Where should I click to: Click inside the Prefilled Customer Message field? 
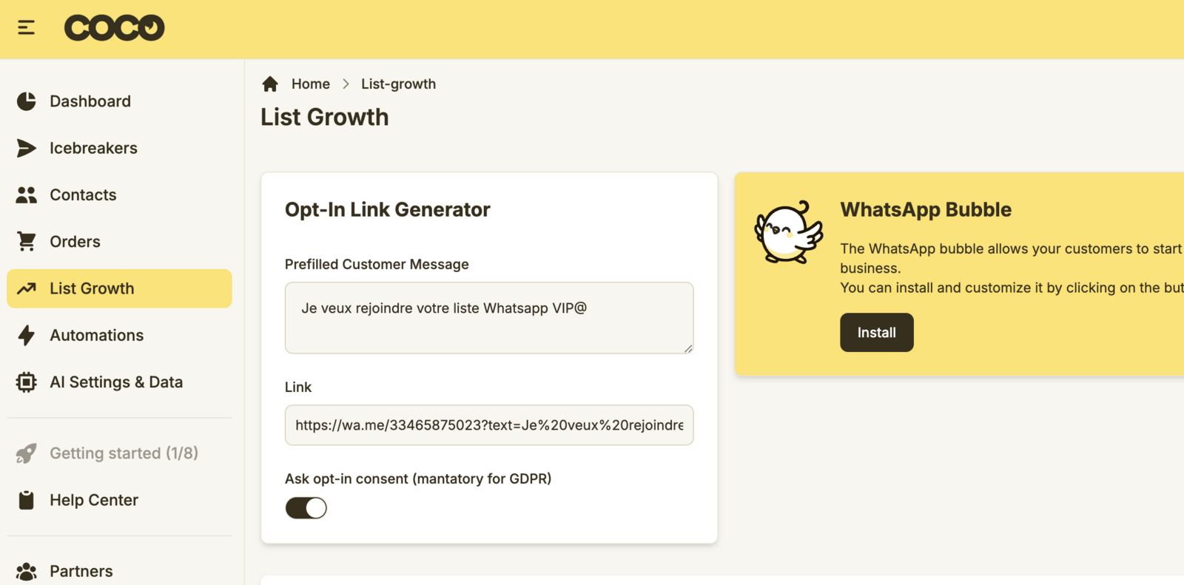pyautogui.click(x=488, y=318)
